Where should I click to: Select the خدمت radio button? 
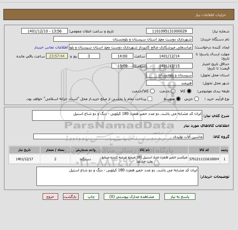coord(173,91)
